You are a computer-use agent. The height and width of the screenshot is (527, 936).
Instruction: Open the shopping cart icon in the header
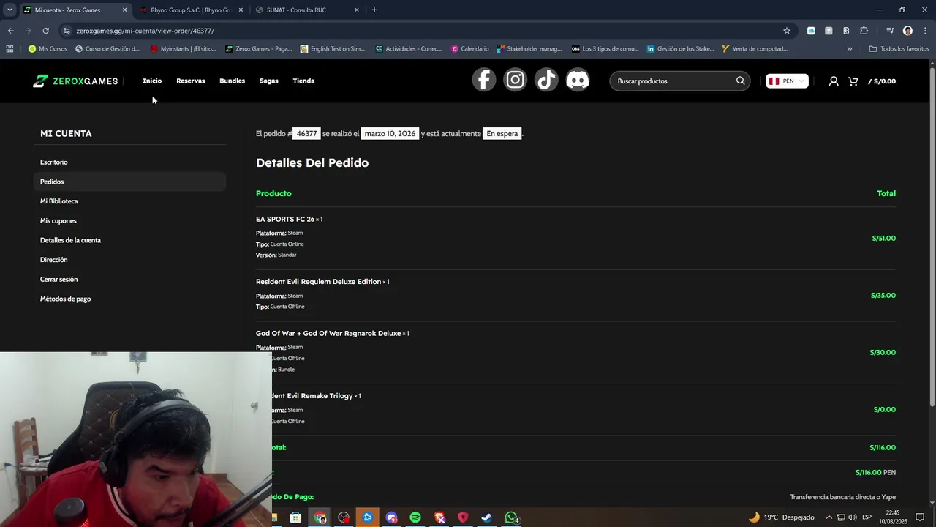tap(853, 81)
